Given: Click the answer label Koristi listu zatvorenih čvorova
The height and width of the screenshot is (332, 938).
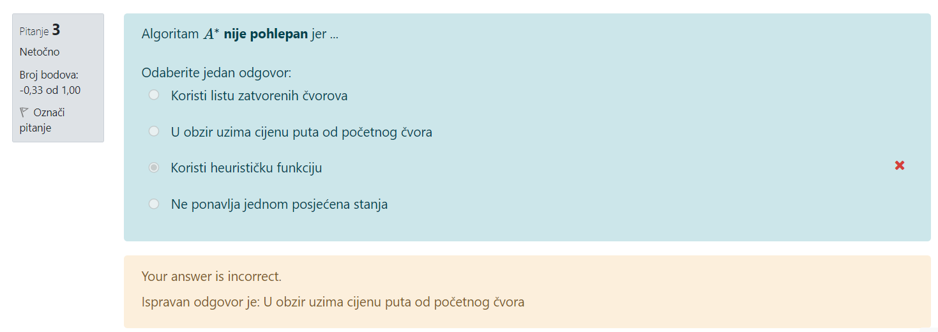Looking at the screenshot, I should point(259,96).
